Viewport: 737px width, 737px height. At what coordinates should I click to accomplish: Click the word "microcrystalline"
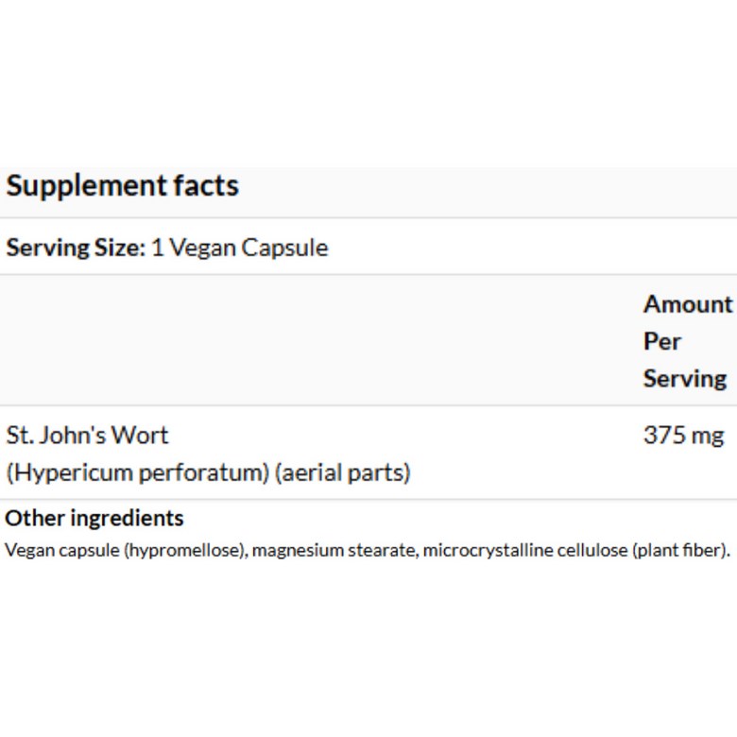click(482, 550)
